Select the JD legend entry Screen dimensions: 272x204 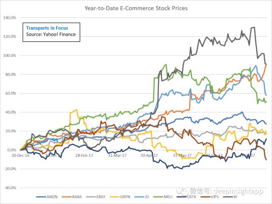pos(142,197)
